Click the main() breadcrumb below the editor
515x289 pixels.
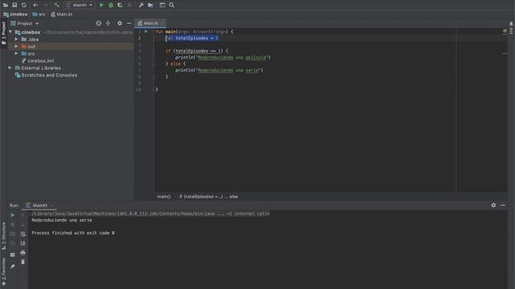click(x=164, y=197)
